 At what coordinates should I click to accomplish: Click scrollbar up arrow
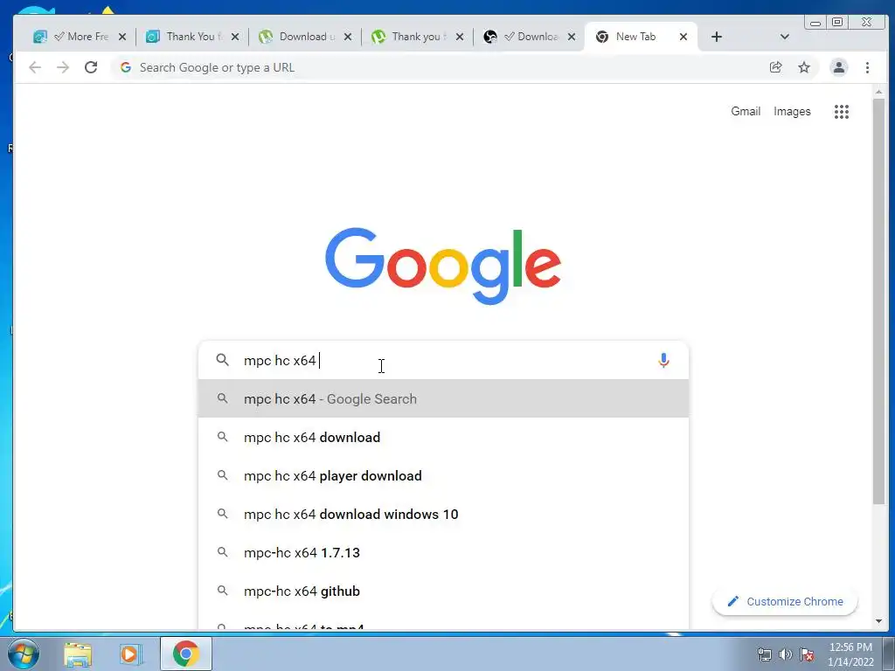(x=878, y=91)
